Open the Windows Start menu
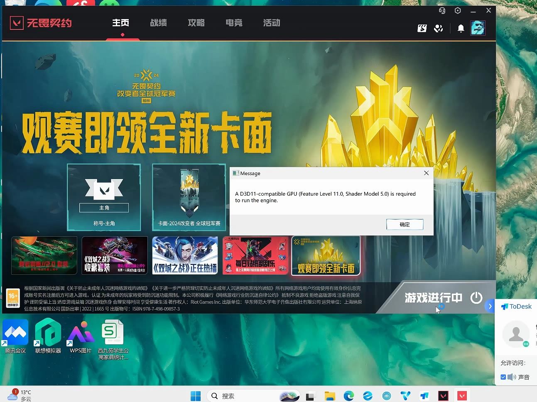537x402 pixels. click(x=196, y=396)
